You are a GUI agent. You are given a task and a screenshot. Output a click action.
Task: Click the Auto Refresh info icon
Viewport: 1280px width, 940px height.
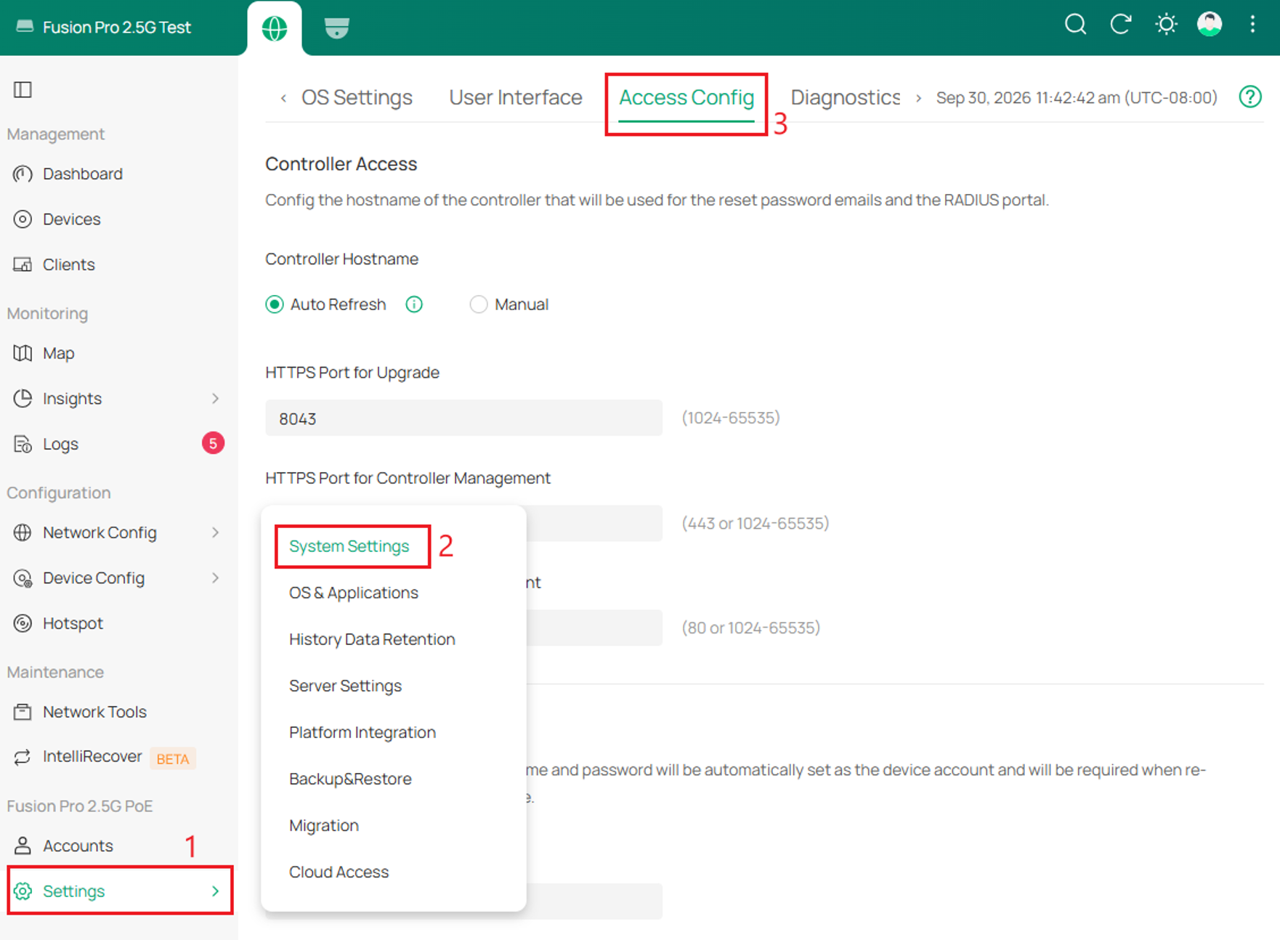[x=414, y=304]
